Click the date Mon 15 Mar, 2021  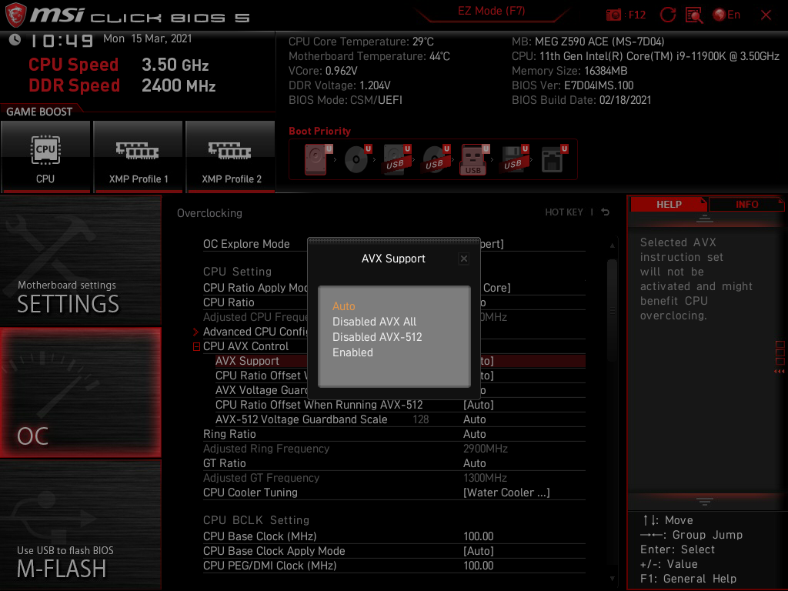[x=147, y=38]
